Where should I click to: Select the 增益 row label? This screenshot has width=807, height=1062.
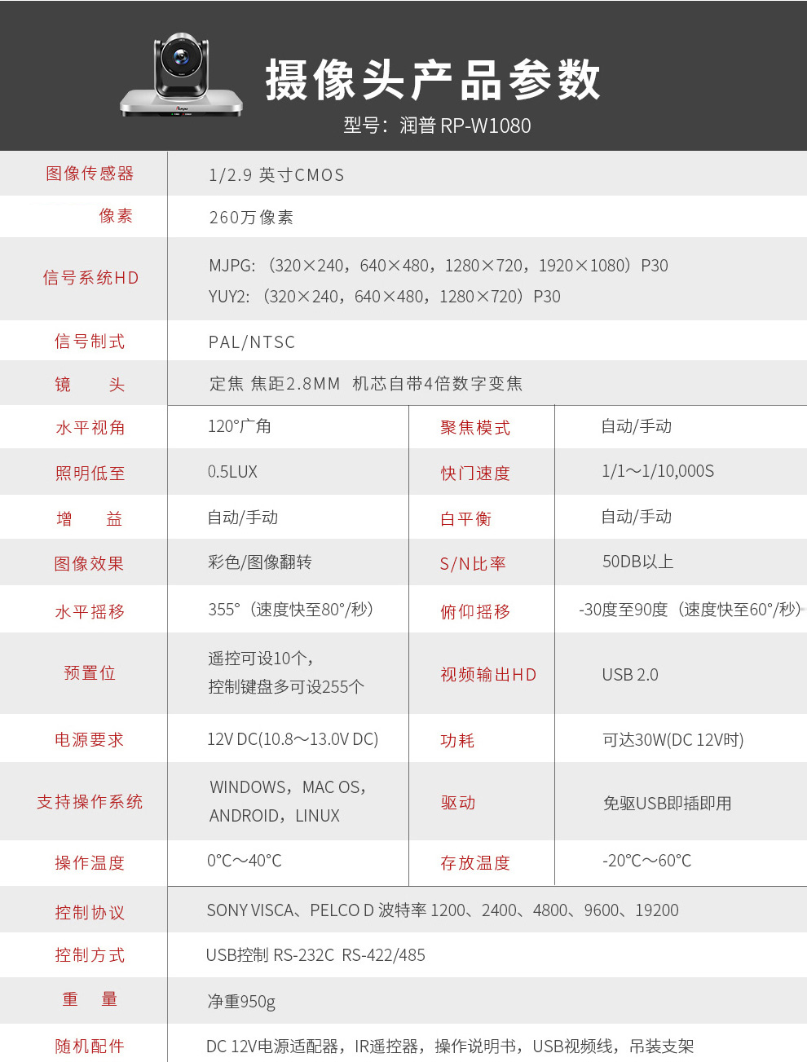(90, 519)
